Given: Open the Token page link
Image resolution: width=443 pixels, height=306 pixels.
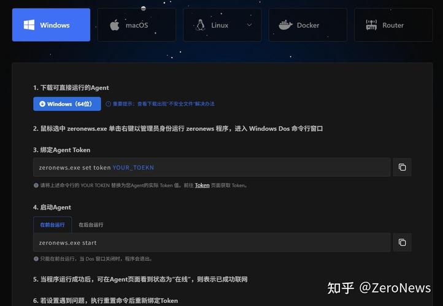Looking at the screenshot, I should 202,185.
